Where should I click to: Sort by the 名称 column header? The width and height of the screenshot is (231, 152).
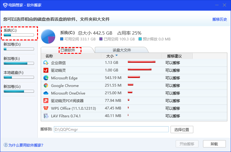[x=71, y=56]
